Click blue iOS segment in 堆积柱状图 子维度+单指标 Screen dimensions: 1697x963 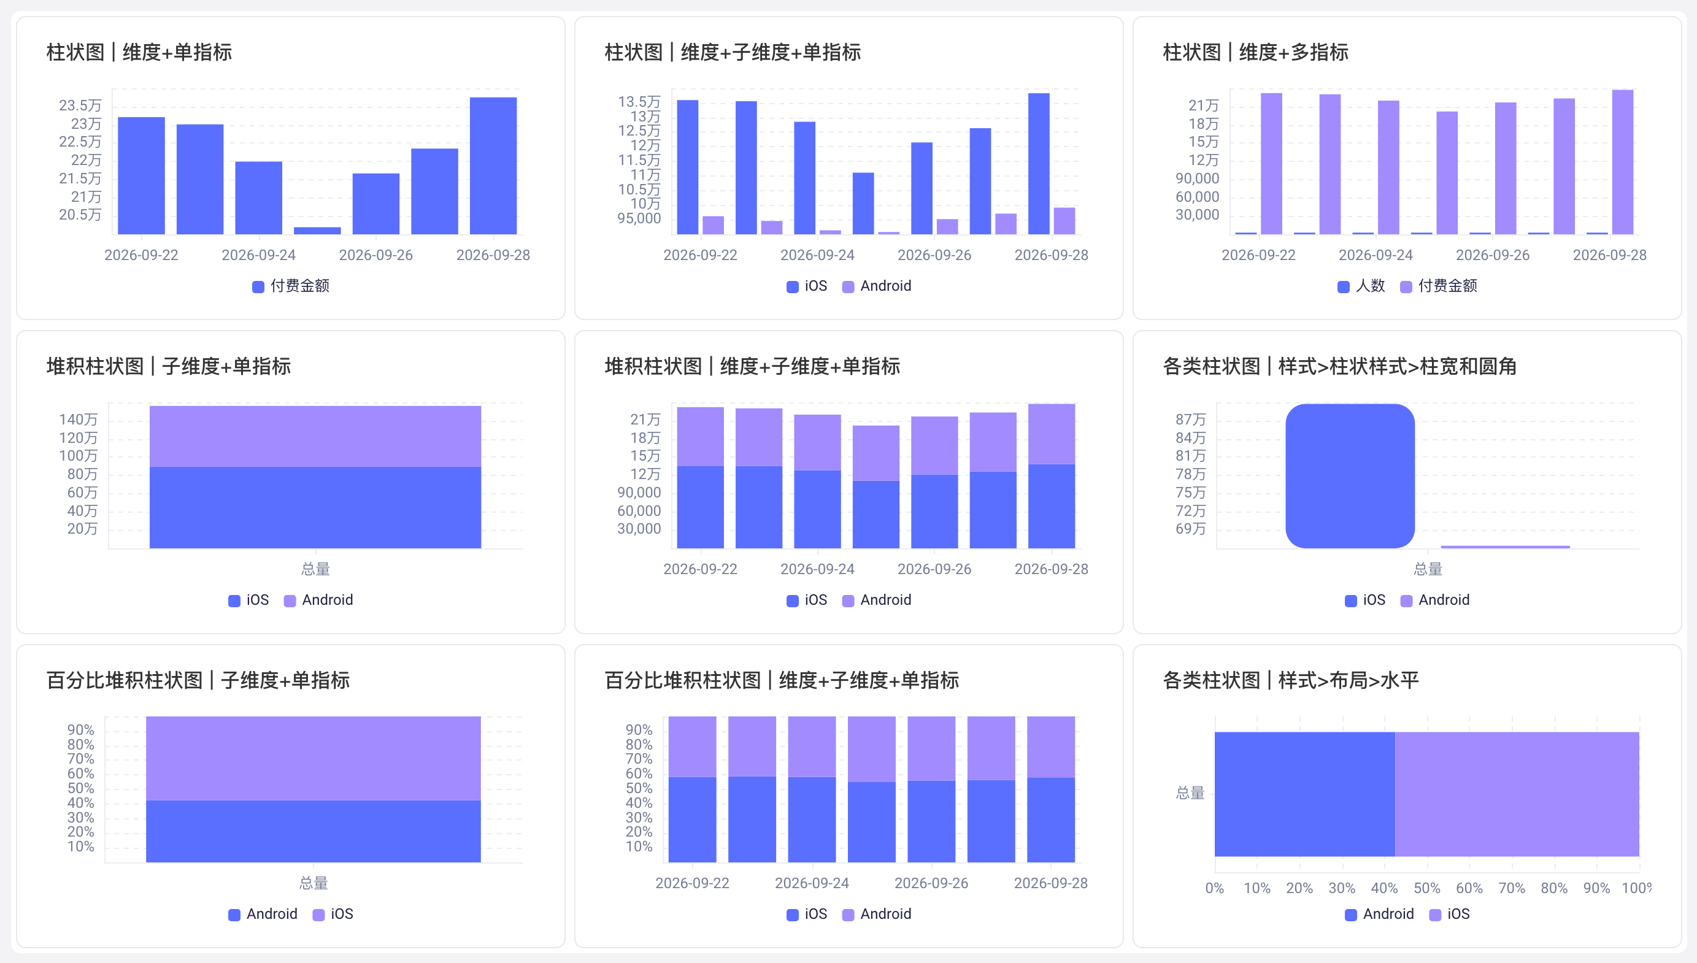point(315,508)
